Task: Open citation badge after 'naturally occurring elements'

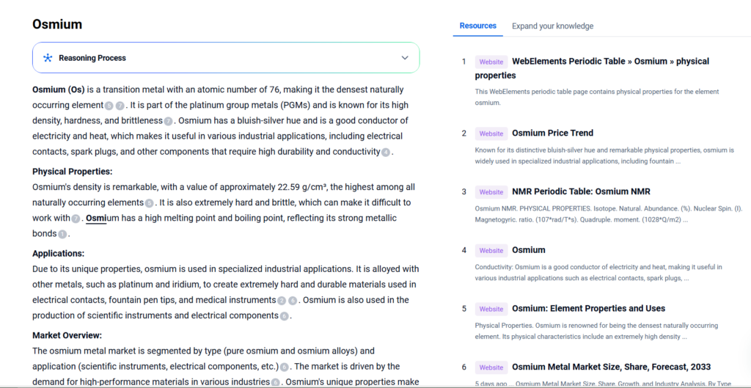Action: [x=150, y=203]
